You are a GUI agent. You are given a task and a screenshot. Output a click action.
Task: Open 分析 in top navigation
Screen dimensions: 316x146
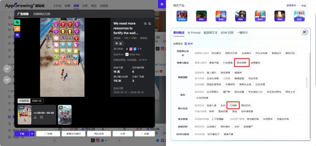pyautogui.click(x=85, y=6)
